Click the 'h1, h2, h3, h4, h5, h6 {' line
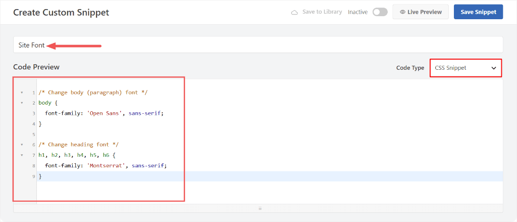This screenshot has width=517, height=222. [x=77, y=155]
